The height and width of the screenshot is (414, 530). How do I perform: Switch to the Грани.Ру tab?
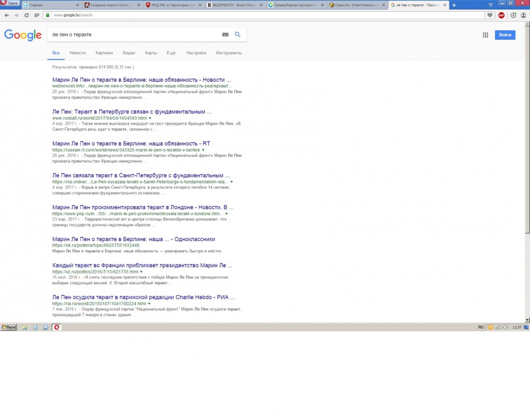pos(357,5)
